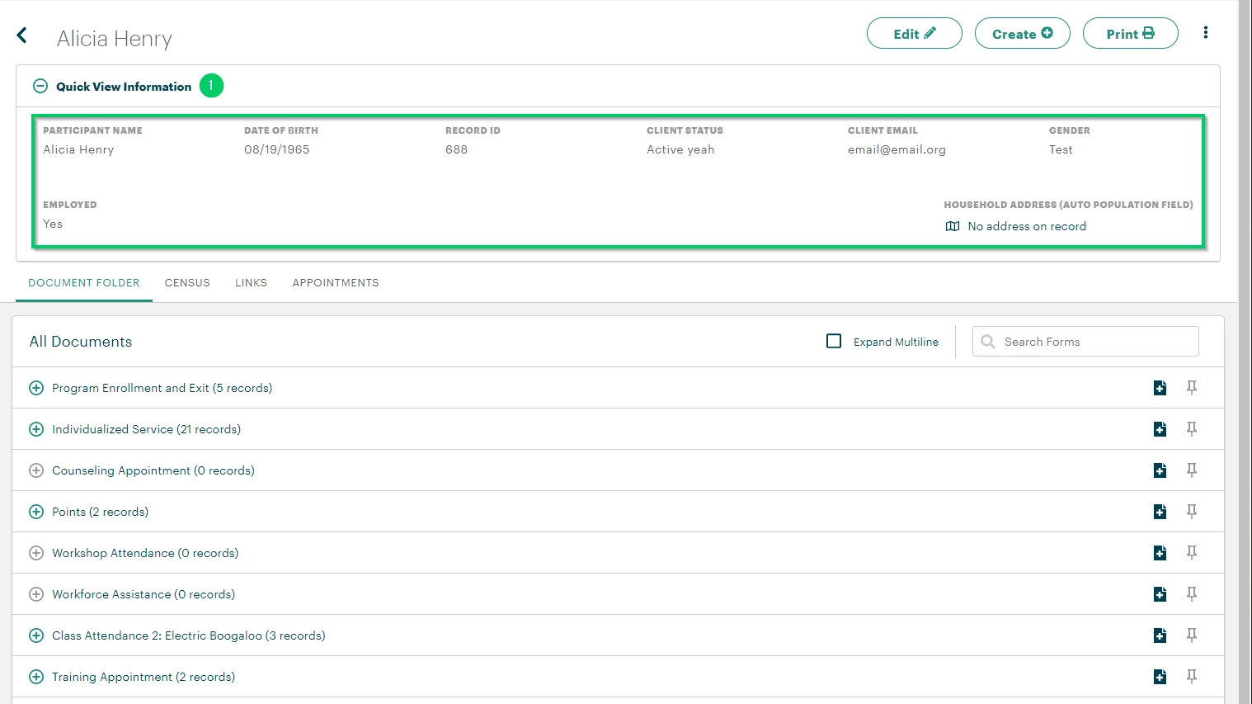Click the Search Forms input field
The height and width of the screenshot is (704, 1252).
(1085, 342)
